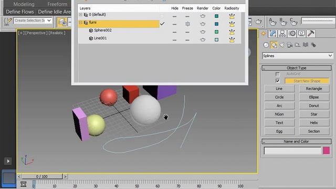The width and height of the screenshot is (336, 189).
Task: Expand the 0 (default) layer
Action: click(x=80, y=15)
